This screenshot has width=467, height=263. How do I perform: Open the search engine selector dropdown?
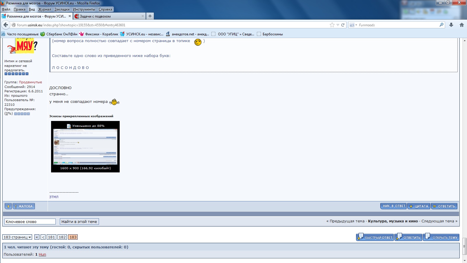pos(353,25)
